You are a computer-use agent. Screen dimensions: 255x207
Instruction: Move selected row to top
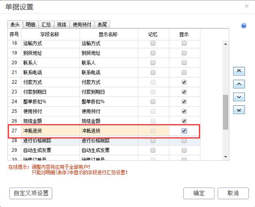pos(239,71)
